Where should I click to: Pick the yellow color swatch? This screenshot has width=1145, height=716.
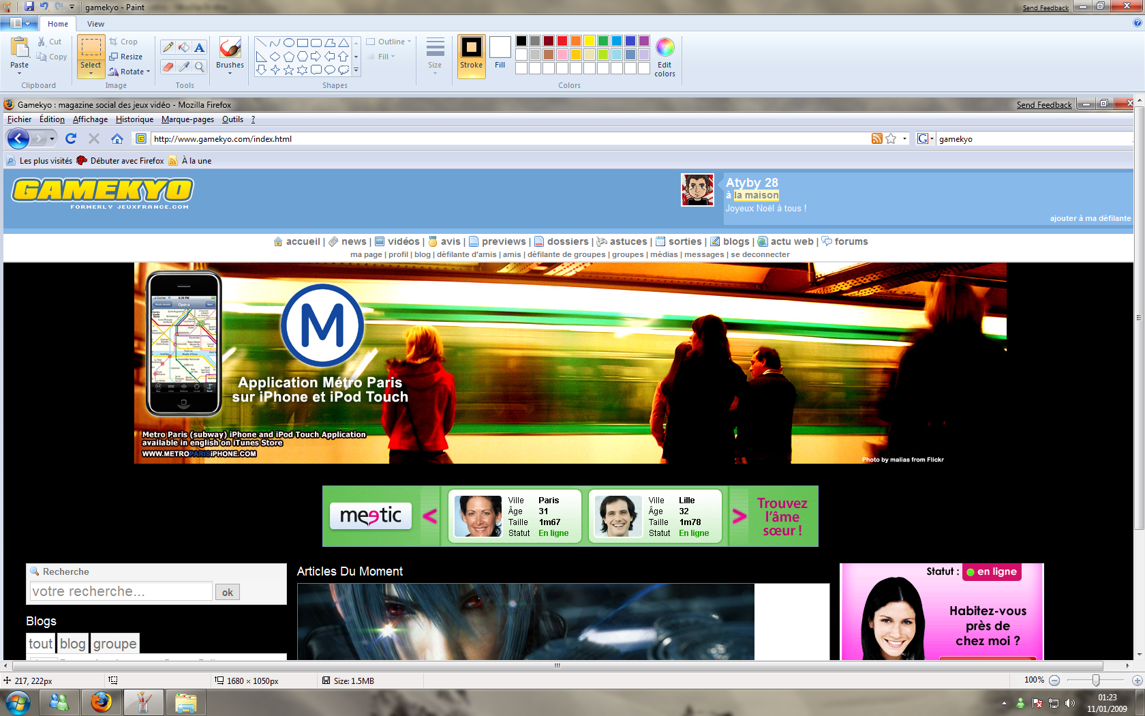pyautogui.click(x=590, y=41)
